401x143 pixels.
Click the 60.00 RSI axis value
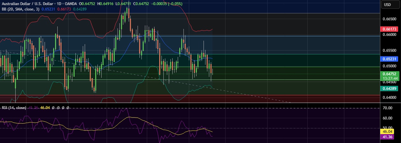coord(387,118)
